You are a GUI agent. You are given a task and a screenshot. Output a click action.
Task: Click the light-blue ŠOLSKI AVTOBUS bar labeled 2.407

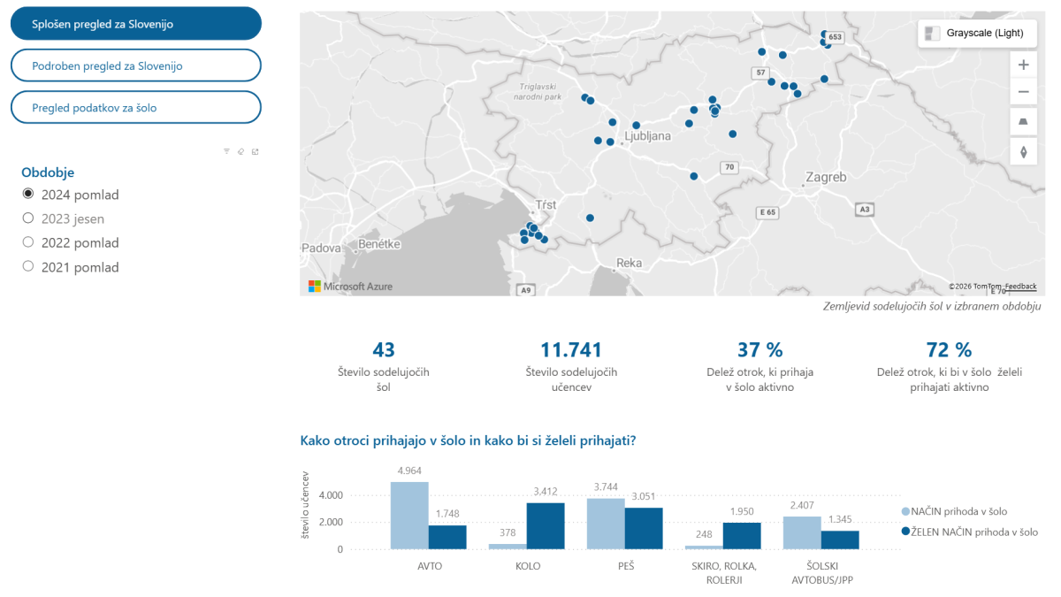click(x=802, y=533)
